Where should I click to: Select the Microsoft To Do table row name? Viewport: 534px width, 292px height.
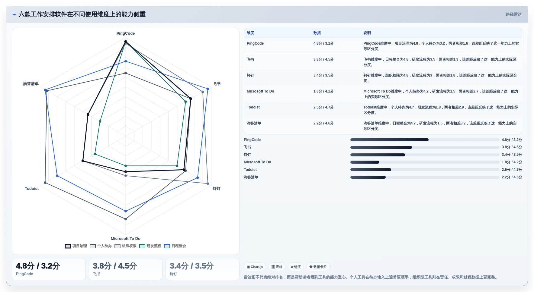pyautogui.click(x=260, y=91)
